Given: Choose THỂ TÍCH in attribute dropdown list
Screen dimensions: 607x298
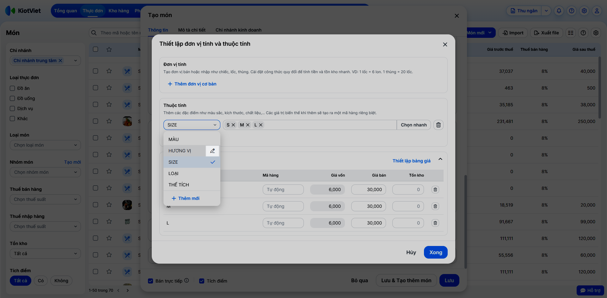Looking at the screenshot, I should (179, 185).
